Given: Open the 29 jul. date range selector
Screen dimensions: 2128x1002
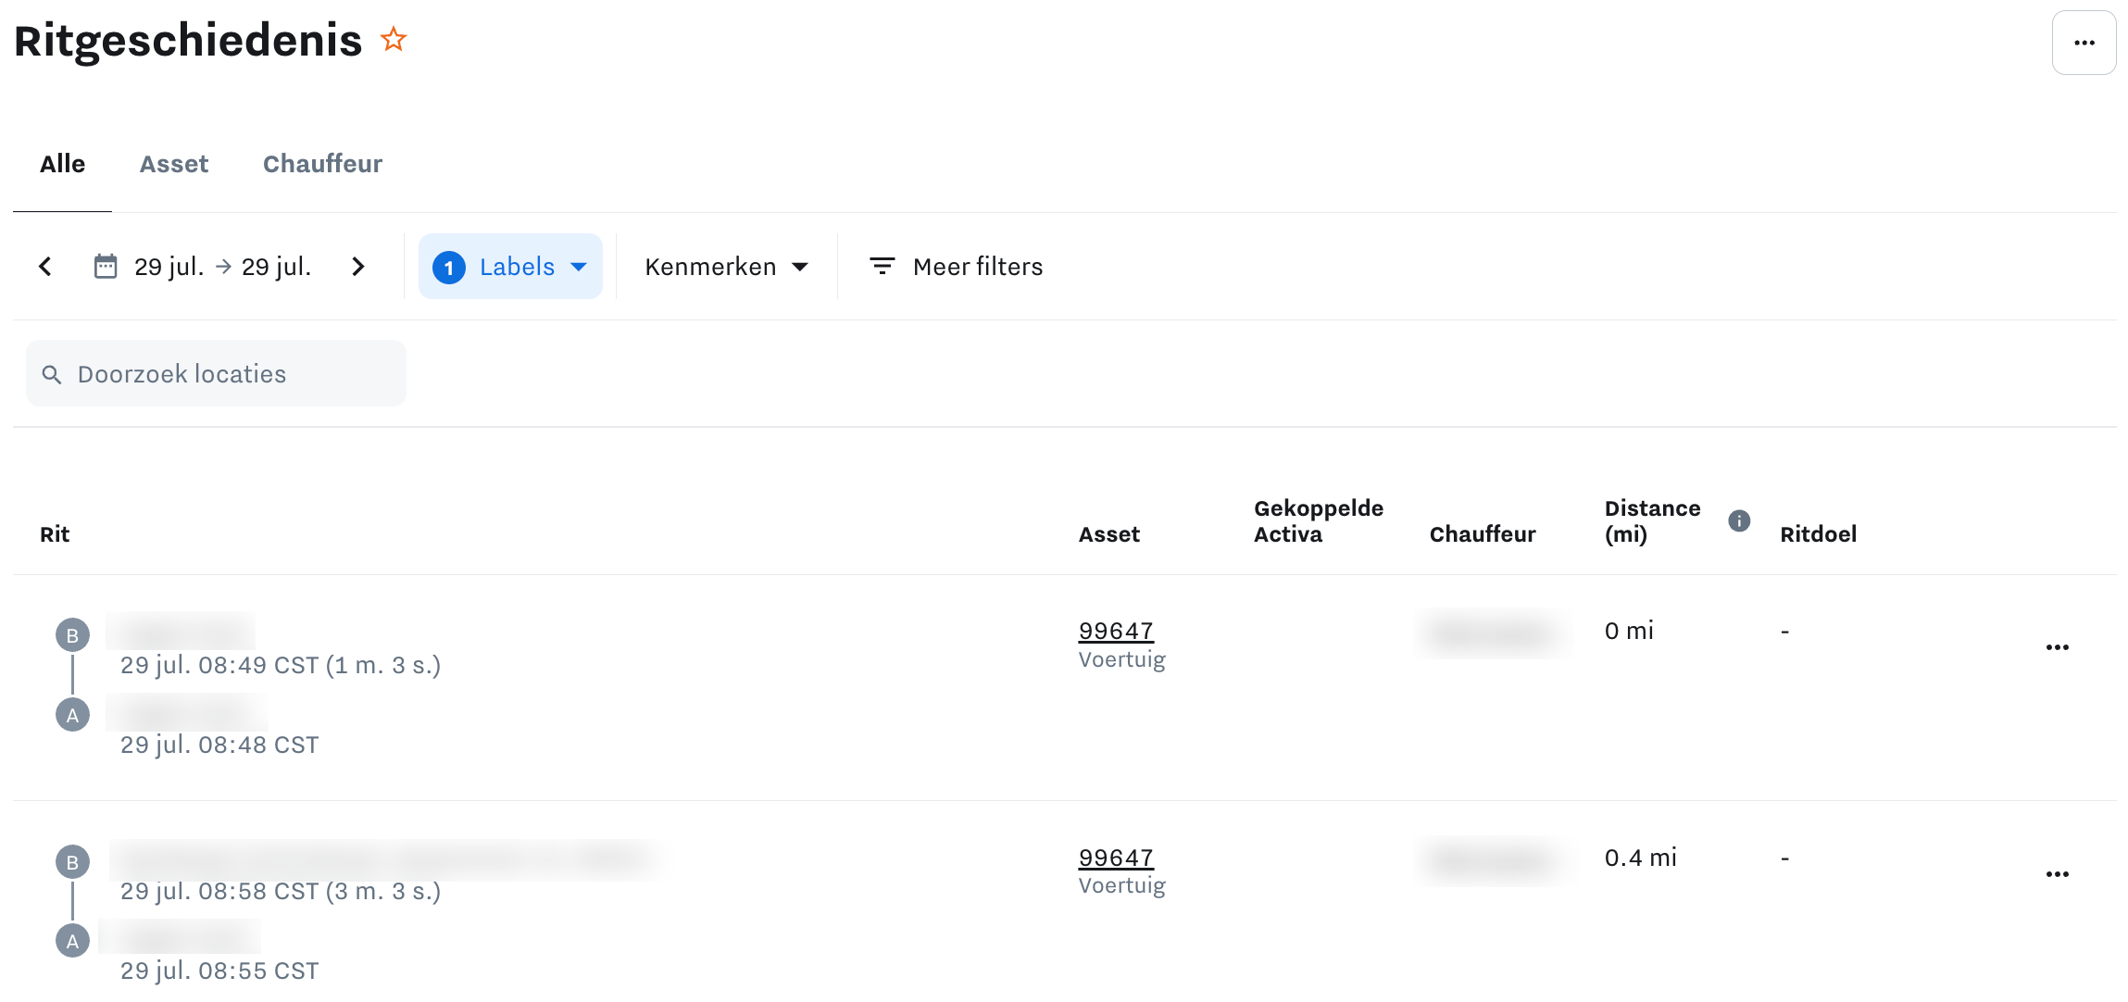Looking at the screenshot, I should [x=222, y=267].
